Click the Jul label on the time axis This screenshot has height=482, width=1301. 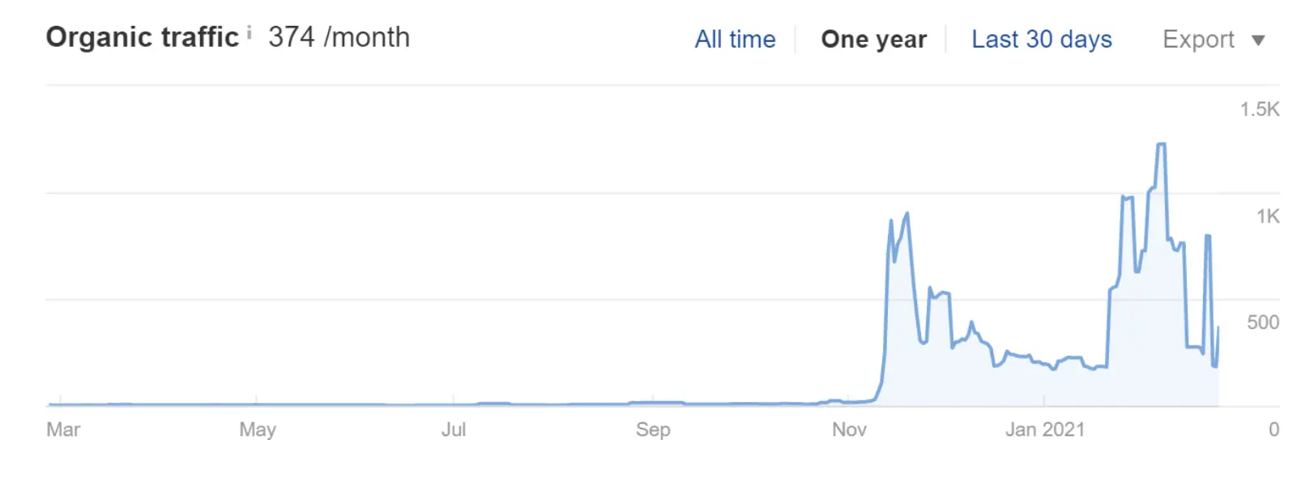(454, 429)
